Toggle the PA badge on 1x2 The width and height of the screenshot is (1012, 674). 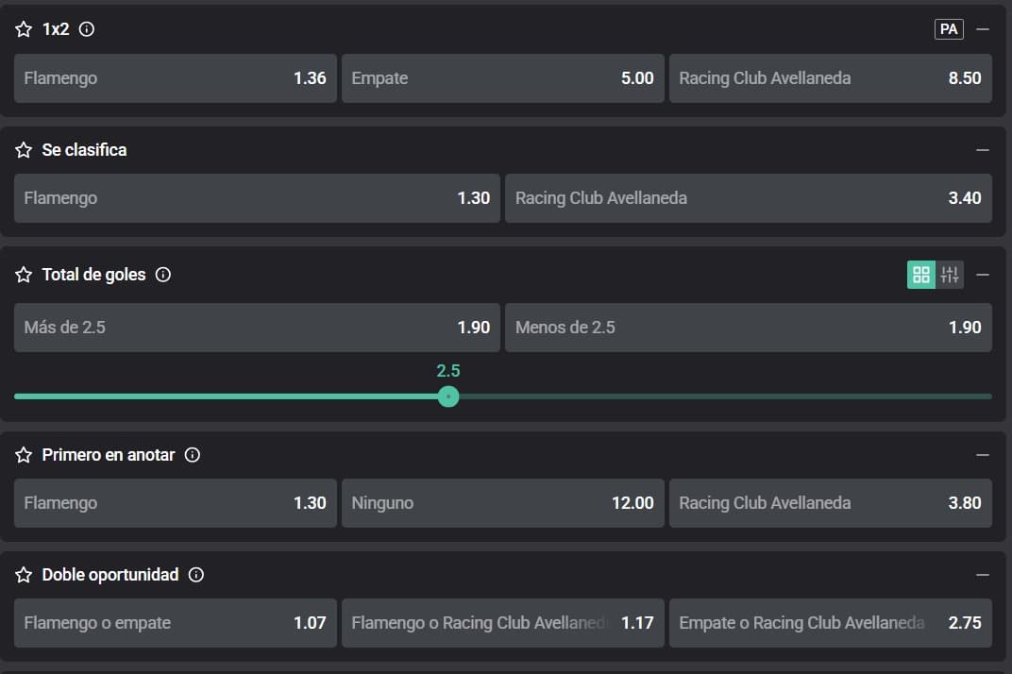point(949,29)
